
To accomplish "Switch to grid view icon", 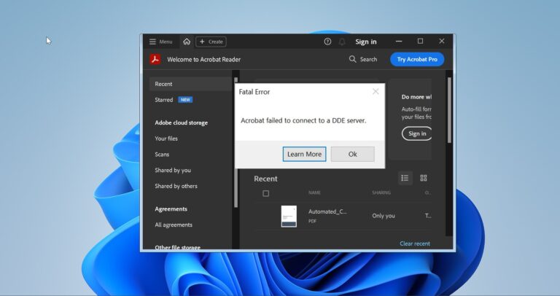I will coord(424,178).
